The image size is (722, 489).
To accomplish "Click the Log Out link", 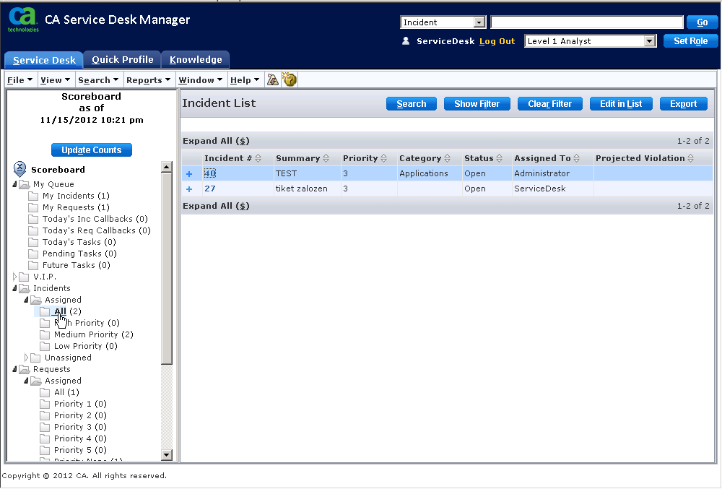I will tap(497, 41).
